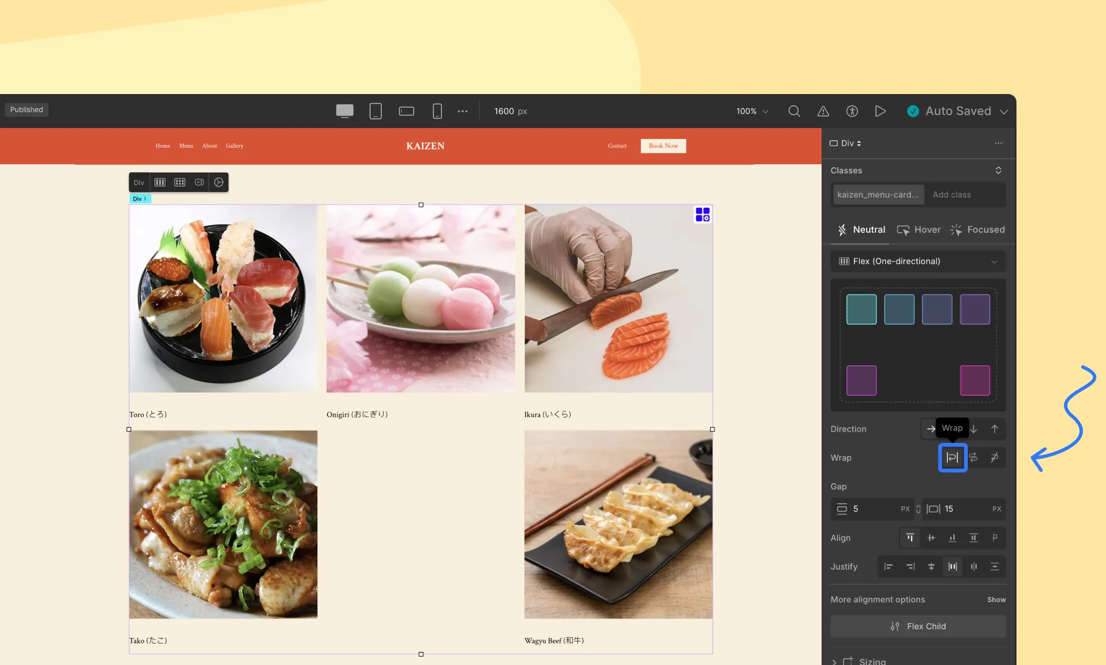Click the canvas width 1600 field
The image size is (1106, 665).
[x=511, y=111]
